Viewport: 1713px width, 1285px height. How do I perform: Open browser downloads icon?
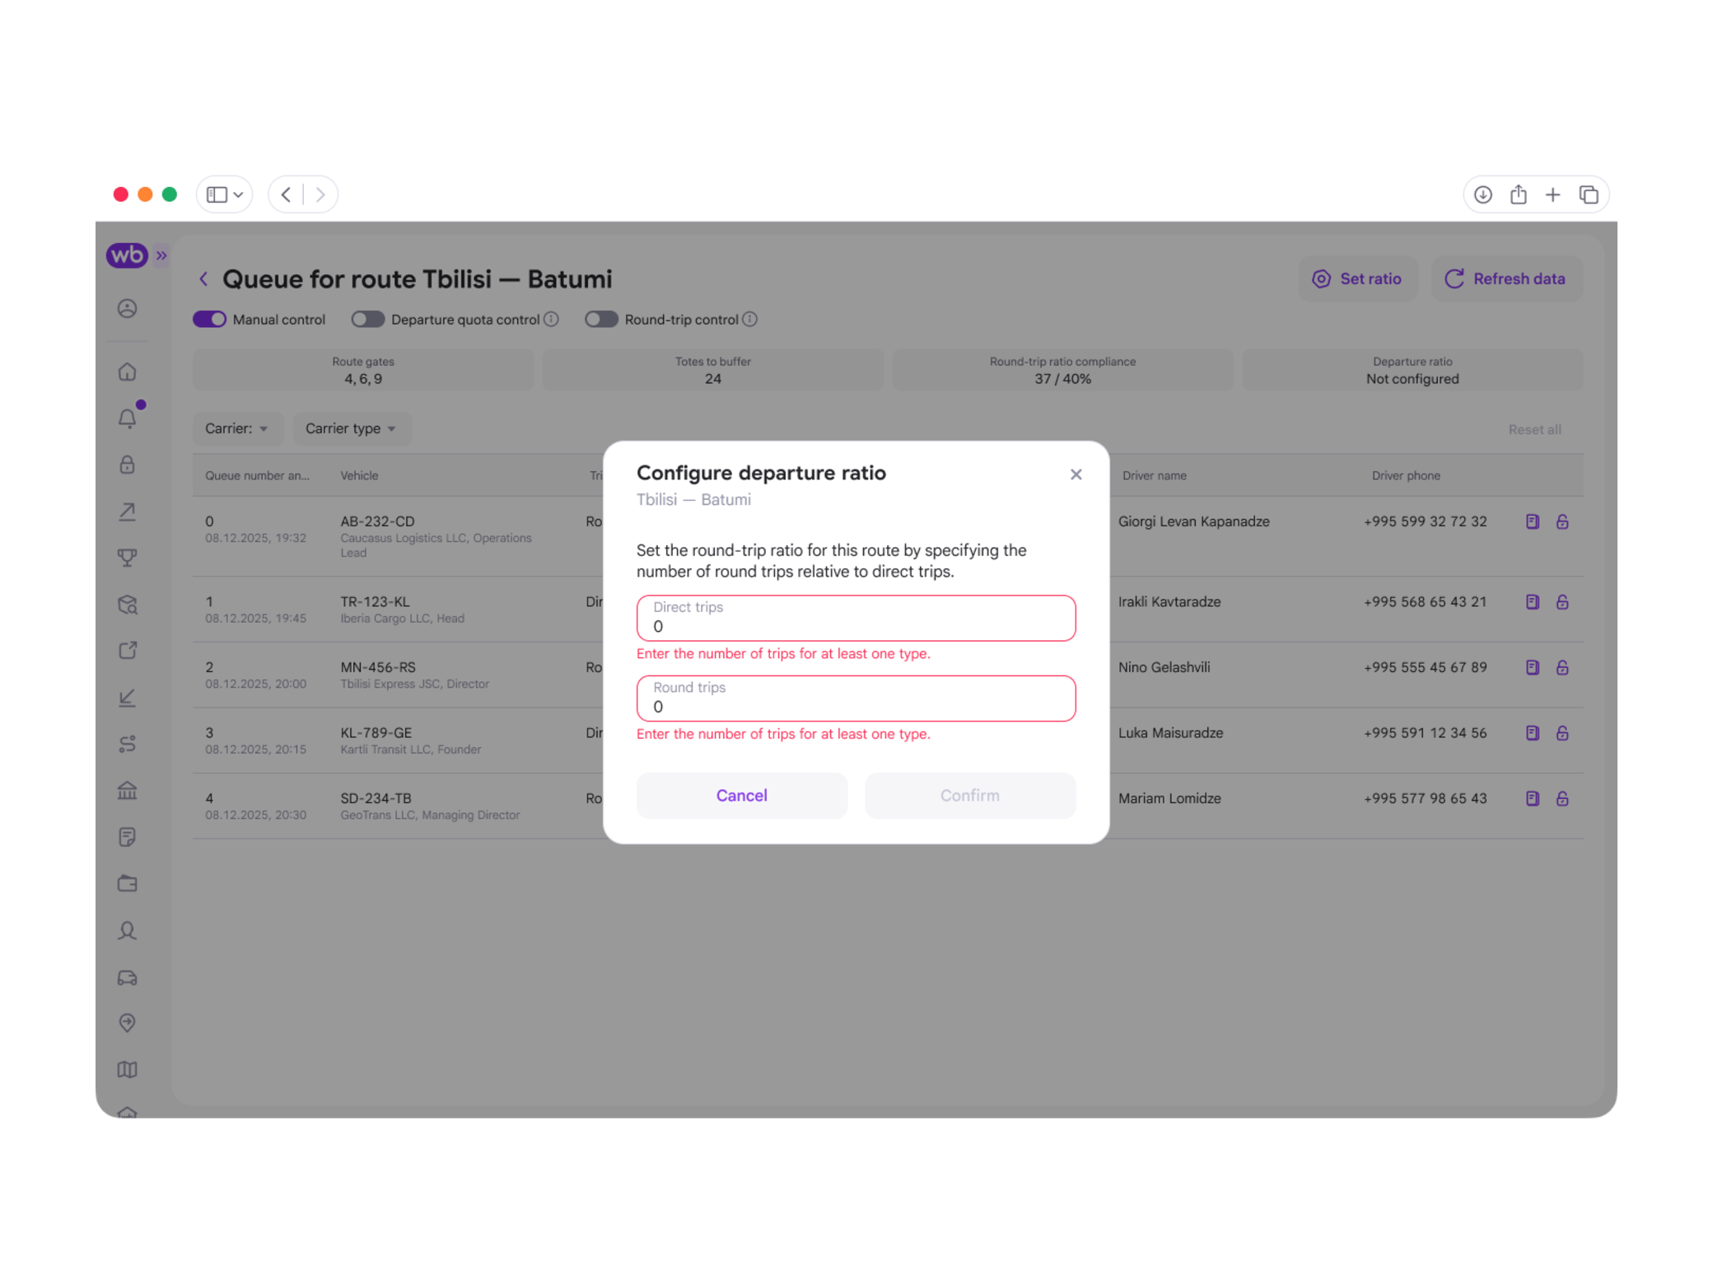coord(1482,194)
